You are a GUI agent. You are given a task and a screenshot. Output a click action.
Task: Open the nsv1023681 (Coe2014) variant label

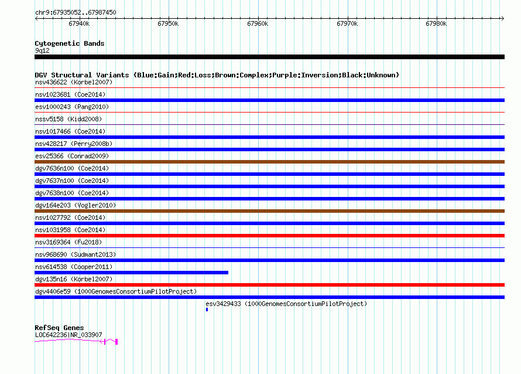click(x=70, y=94)
